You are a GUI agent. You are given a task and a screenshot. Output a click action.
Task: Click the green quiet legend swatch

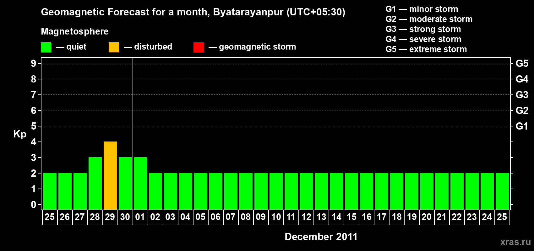[x=46, y=47]
